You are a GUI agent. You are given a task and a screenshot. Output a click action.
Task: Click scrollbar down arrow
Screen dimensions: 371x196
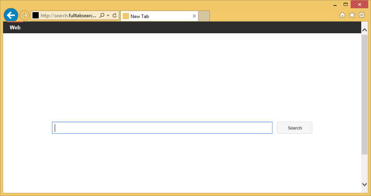tap(364, 184)
